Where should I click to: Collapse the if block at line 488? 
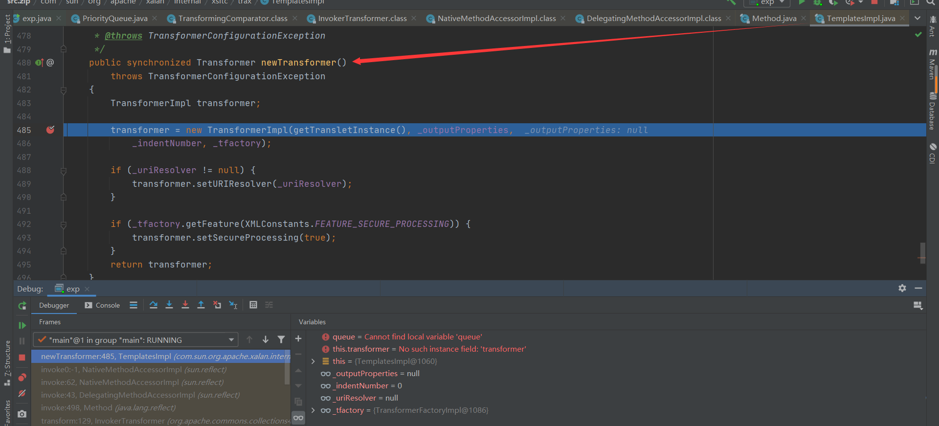coord(64,171)
